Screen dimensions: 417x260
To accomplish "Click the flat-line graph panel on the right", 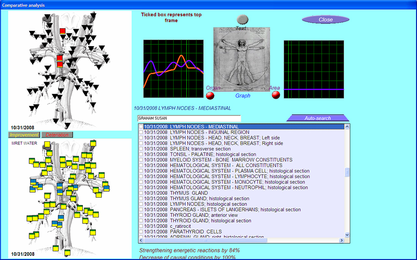I will point(314,69).
